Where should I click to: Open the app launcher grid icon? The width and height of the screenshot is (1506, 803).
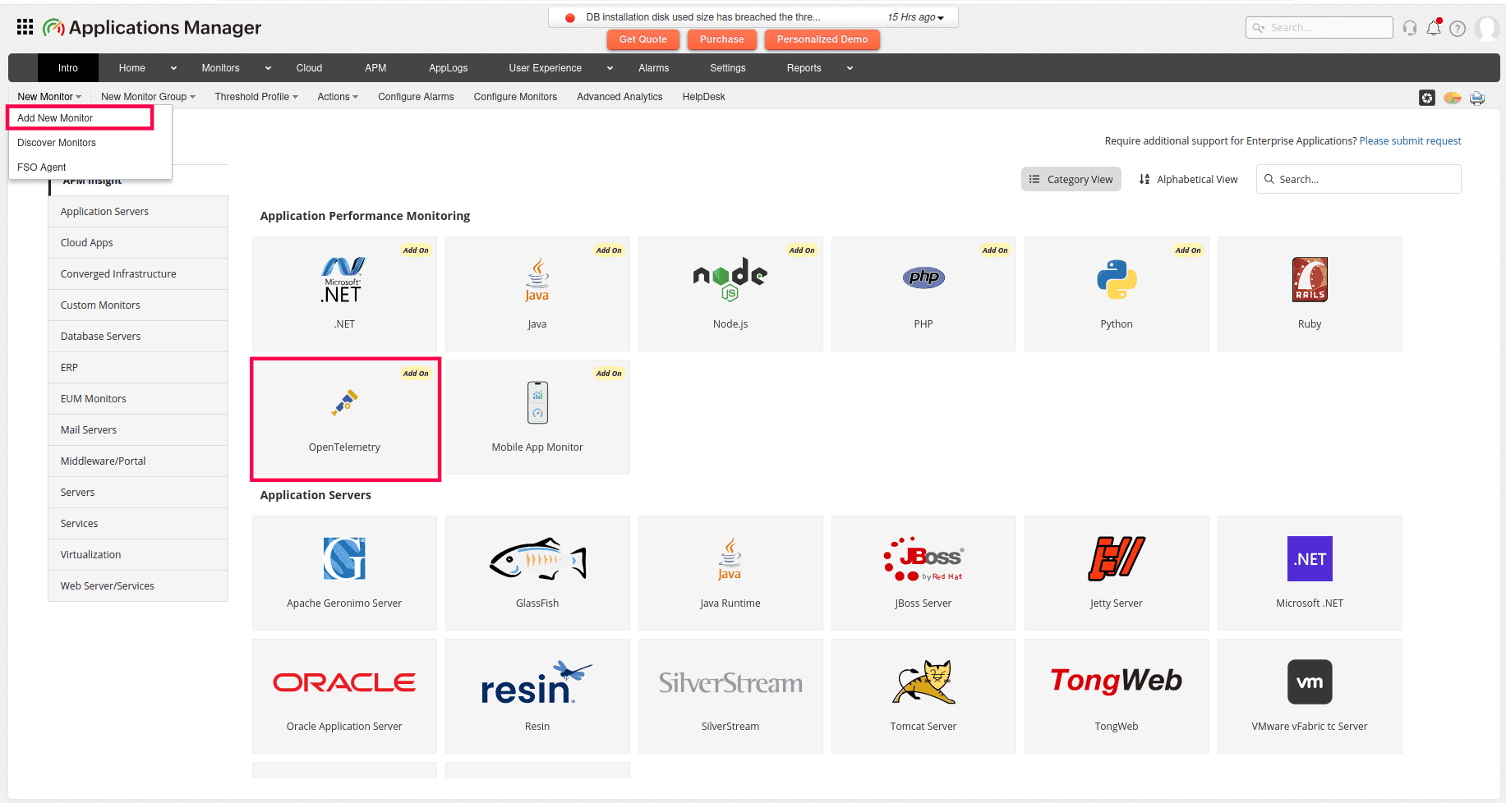[x=25, y=27]
